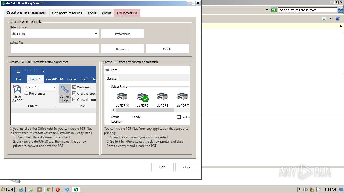Click the Home ribbon tab
Image resolution: width=344 pixels, height=193 pixels.
[71, 79]
